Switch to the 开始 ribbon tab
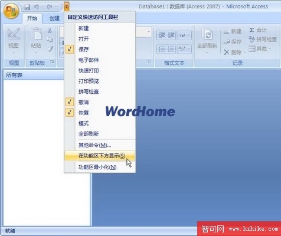Screen dimensions: 281x236 [32, 18]
